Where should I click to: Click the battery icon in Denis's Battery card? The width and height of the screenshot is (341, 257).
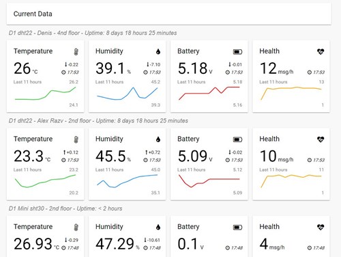click(x=237, y=52)
